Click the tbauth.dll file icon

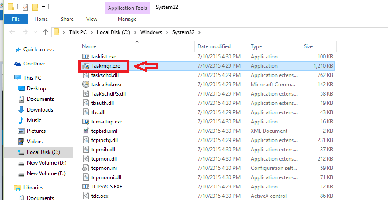[86, 103]
